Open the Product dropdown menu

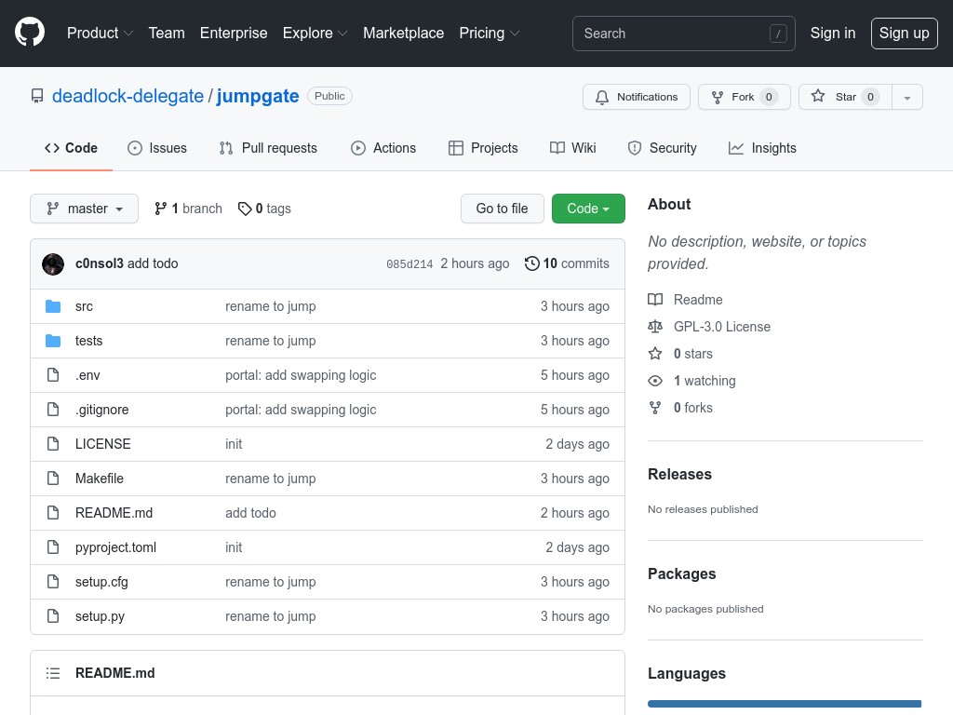click(100, 33)
